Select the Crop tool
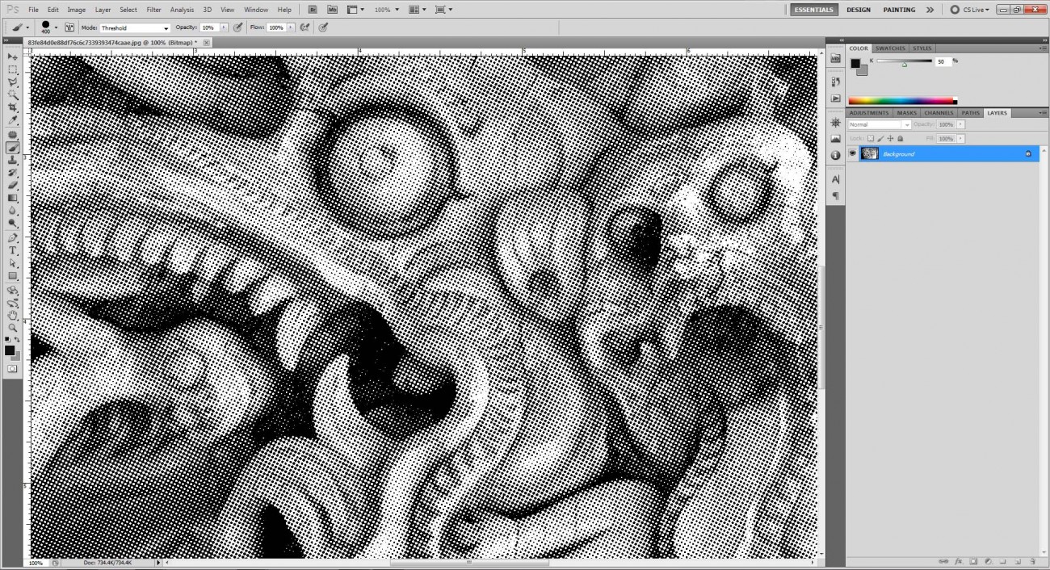 coord(13,107)
